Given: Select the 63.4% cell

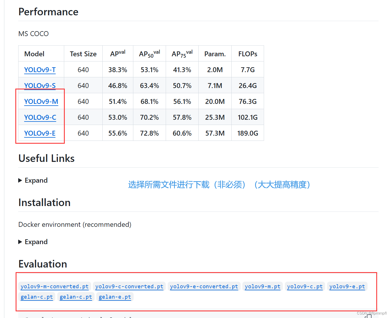Looking at the screenshot, I should [x=150, y=86].
